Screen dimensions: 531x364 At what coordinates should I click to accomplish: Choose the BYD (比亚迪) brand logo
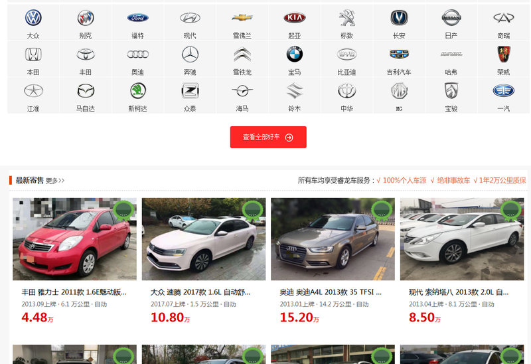pyautogui.click(x=346, y=54)
